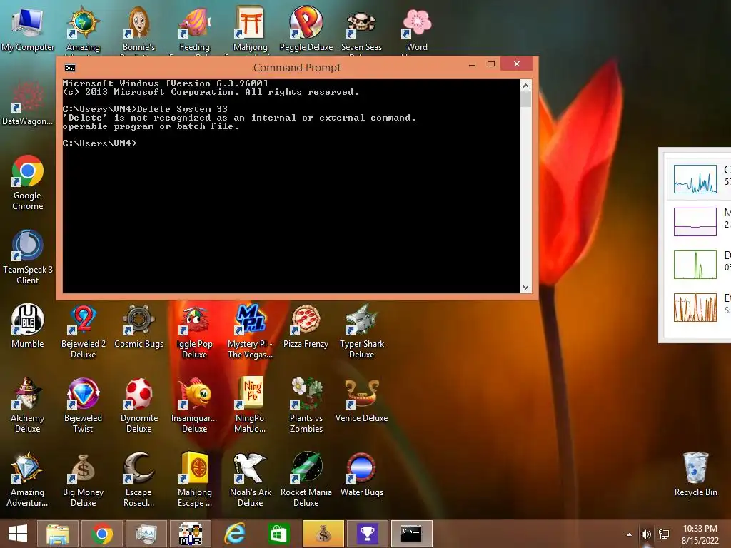
Task: Open the Memory graph in the performance panel
Action: (x=695, y=222)
